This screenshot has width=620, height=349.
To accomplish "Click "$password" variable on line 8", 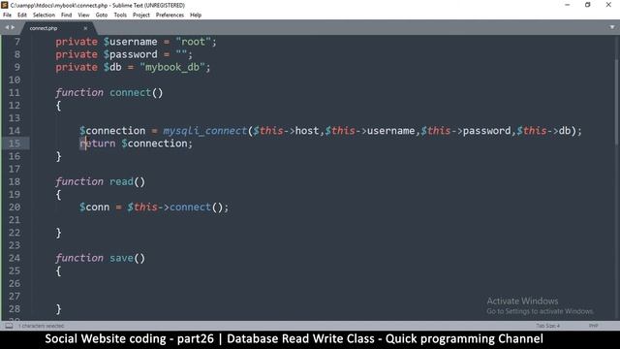I will click(x=131, y=54).
